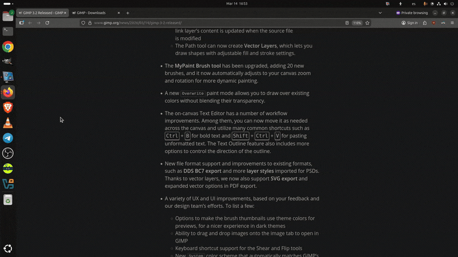The image size is (458, 257).
Task: Open VLC media player from the dock
Action: (8, 123)
